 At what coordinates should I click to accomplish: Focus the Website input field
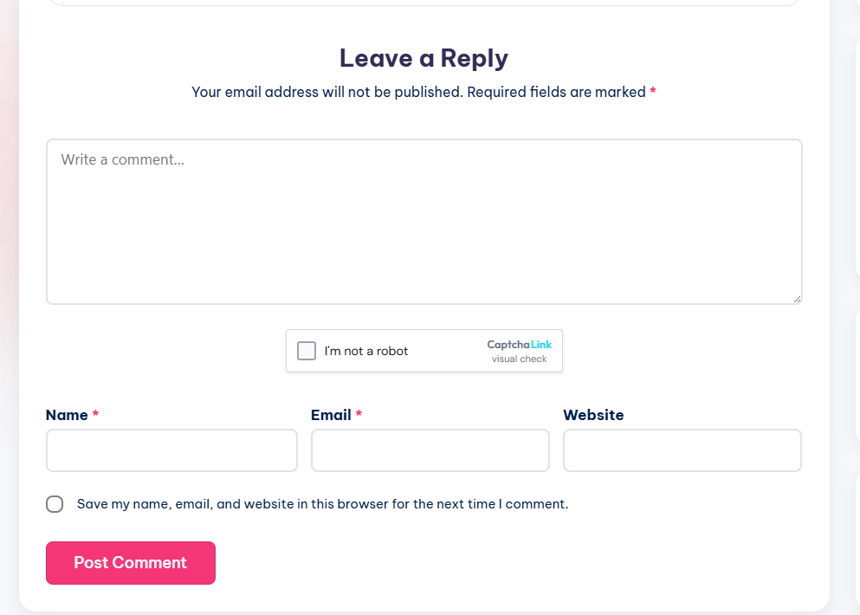coord(682,450)
